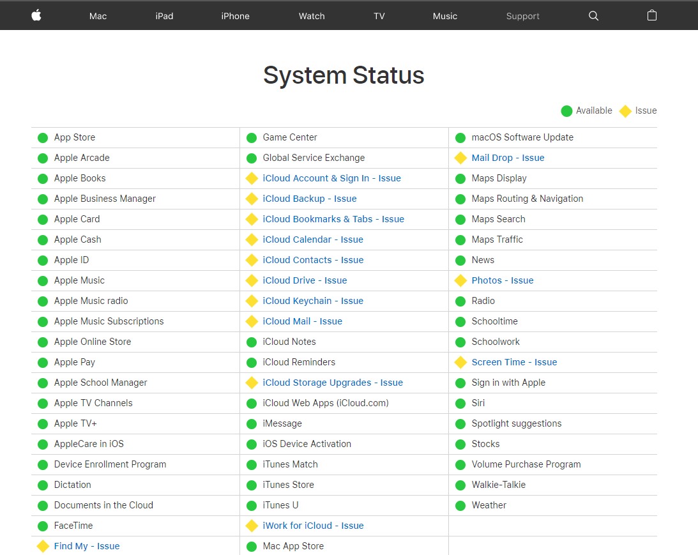The width and height of the screenshot is (698, 555).
Task: Open Photos - Issue details
Action: tap(503, 280)
